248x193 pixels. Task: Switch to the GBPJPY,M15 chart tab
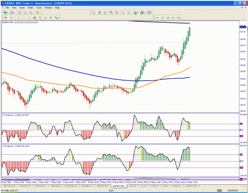tap(102, 186)
